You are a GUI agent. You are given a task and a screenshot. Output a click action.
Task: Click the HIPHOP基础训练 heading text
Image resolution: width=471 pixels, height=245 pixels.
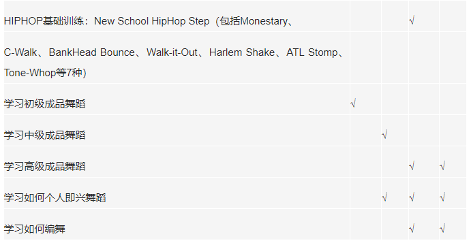44,21
